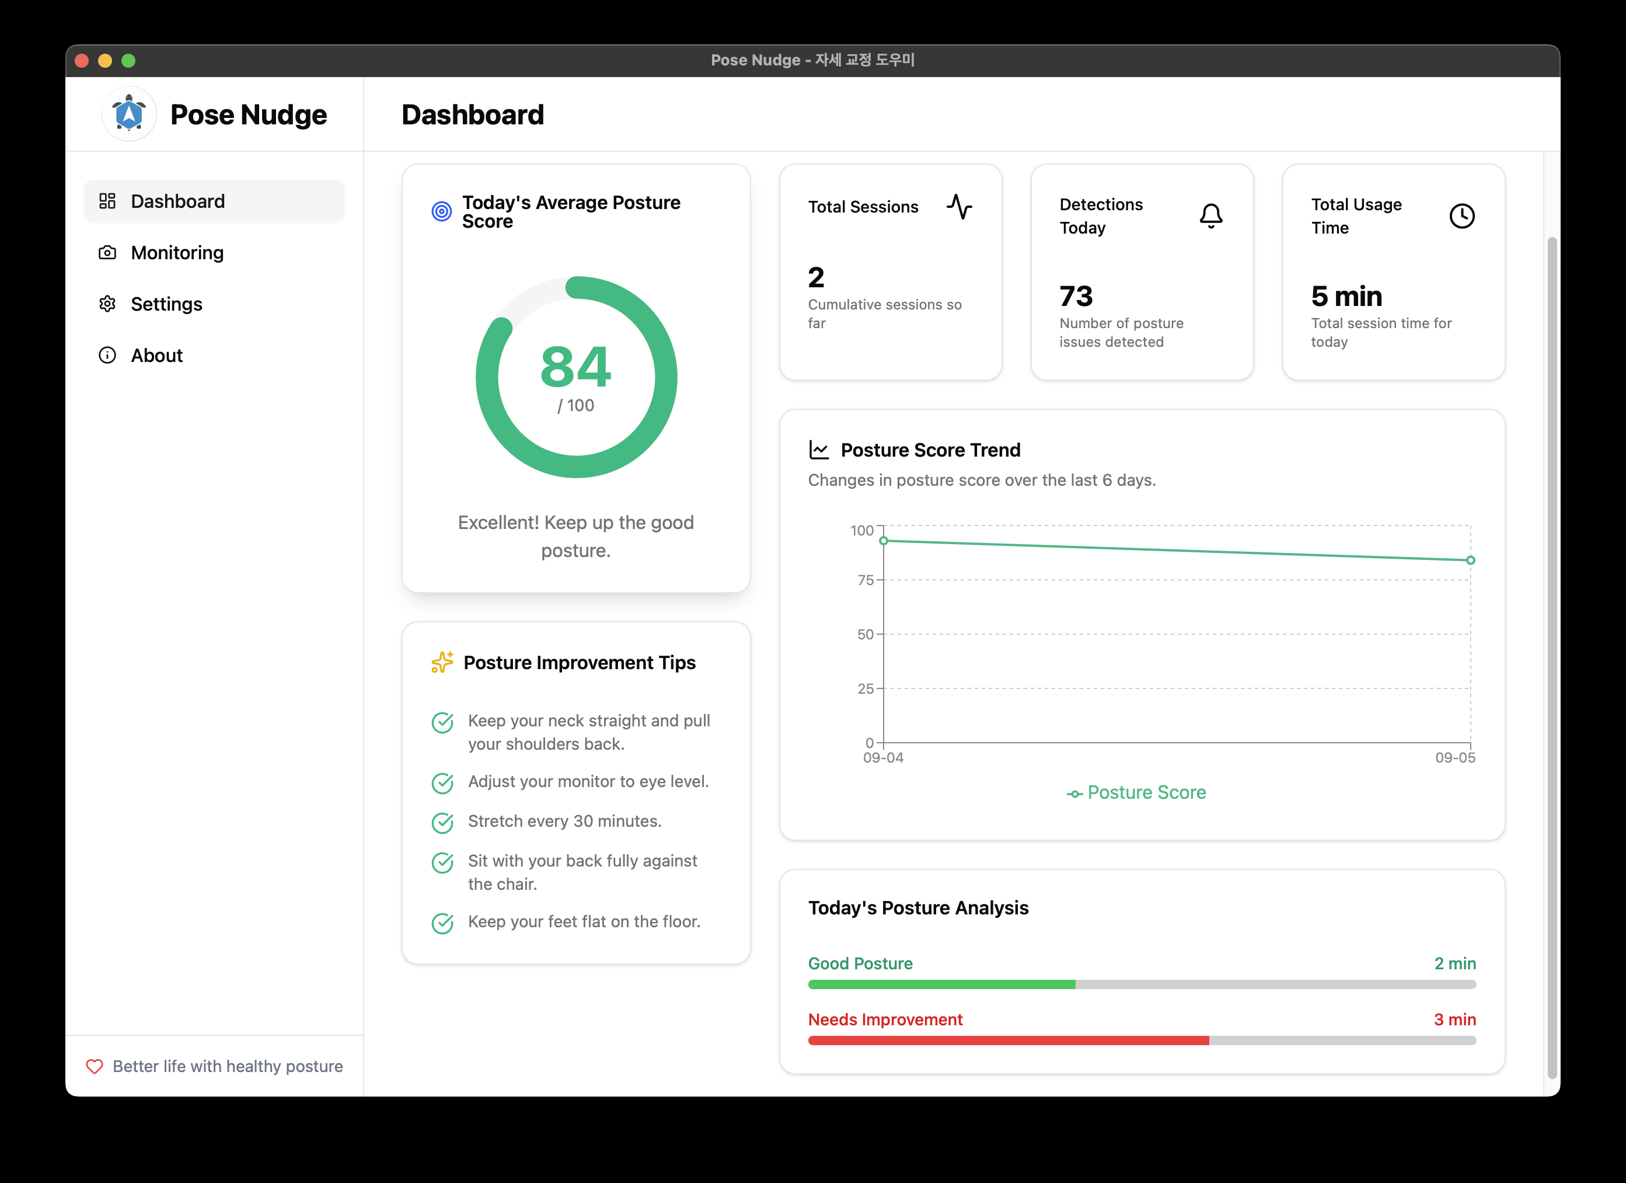Click the heart icon in sidebar footer

(x=95, y=1066)
